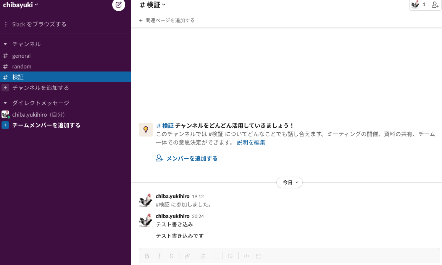
Task: Select the ordered list formatting icon
Action: tap(203, 256)
